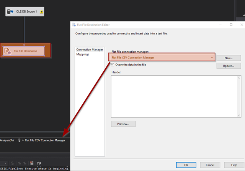Click the Find Message in Code output icon
This screenshot has height=171, width=245.
[13, 163]
